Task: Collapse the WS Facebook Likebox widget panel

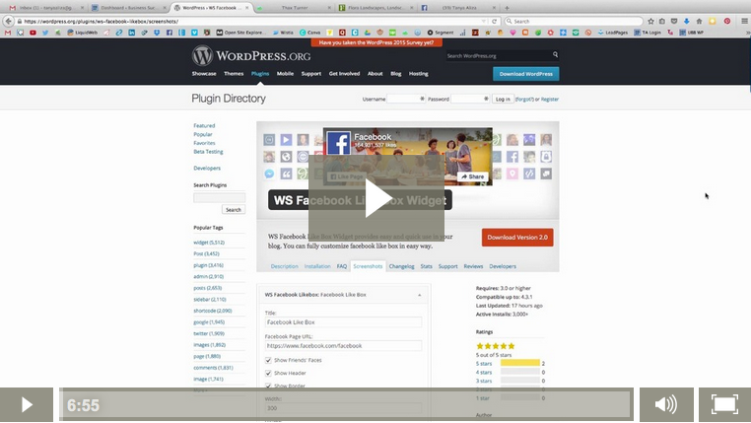Action: [420, 295]
